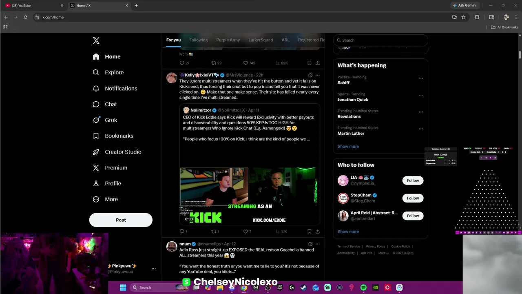Open Grok icon on nnum post

point(310,244)
